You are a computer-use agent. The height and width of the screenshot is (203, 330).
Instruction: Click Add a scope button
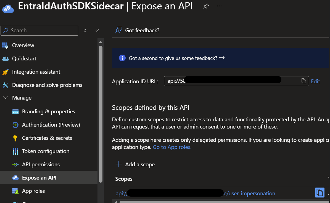(135, 164)
